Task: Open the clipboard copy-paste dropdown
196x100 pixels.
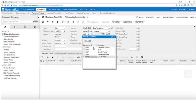Action: [63, 22]
